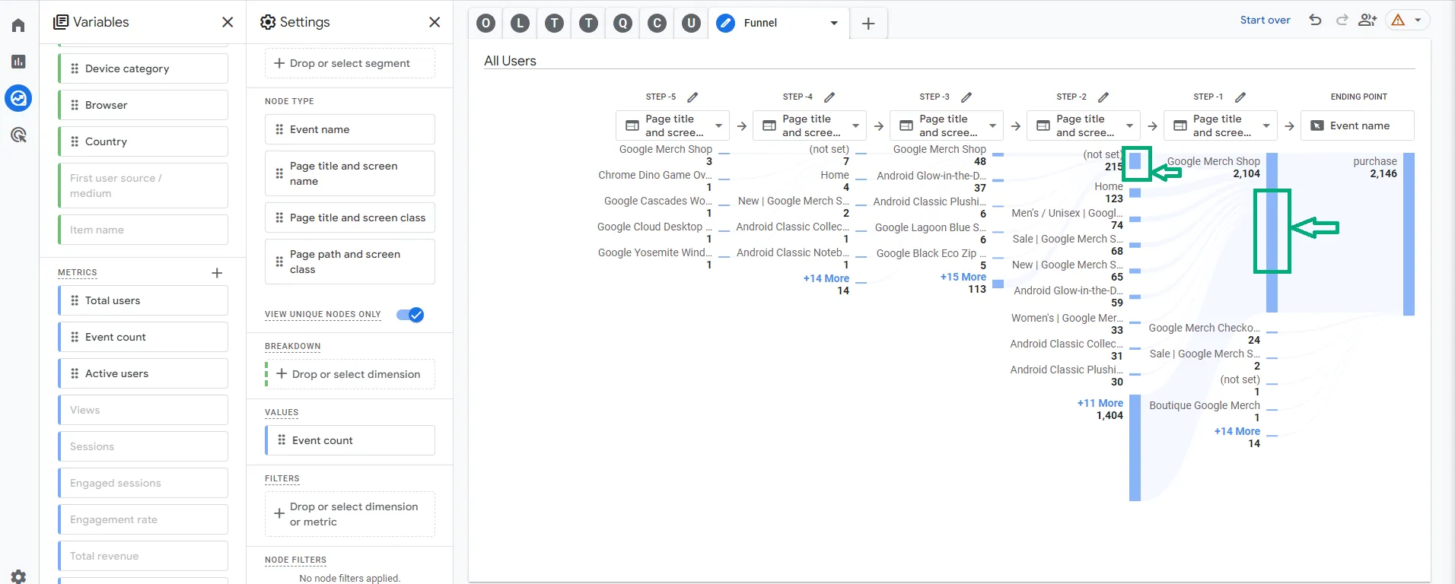The image size is (1455, 584).
Task: Add a new tab with plus button
Action: coord(868,24)
